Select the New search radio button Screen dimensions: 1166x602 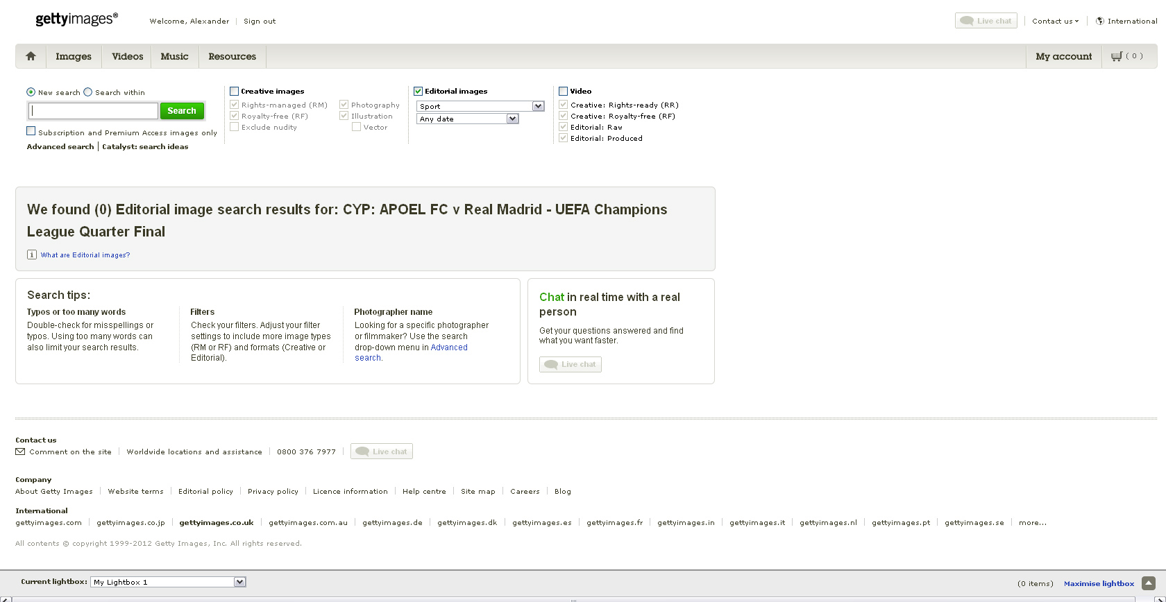coord(31,92)
